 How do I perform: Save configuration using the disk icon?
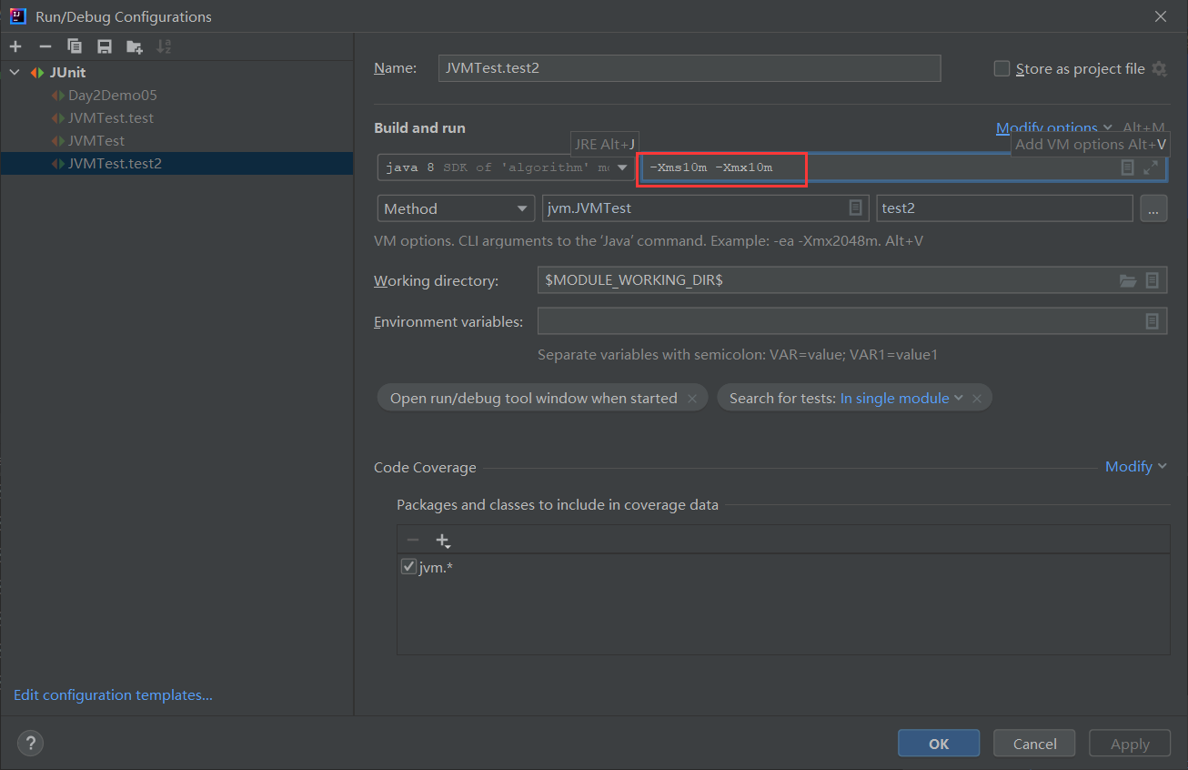(x=105, y=46)
